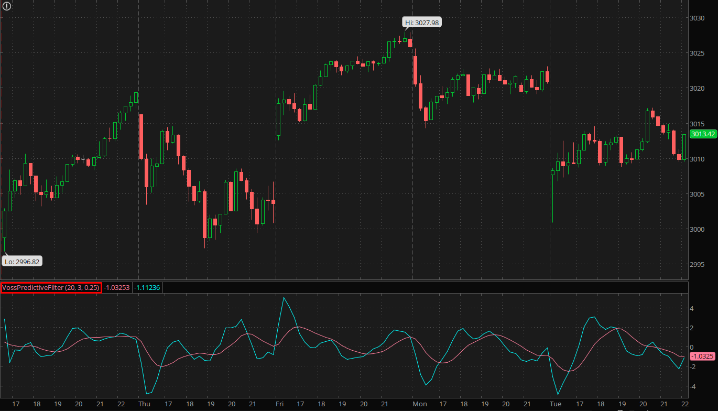Click the 3030 price axis label

click(696, 18)
